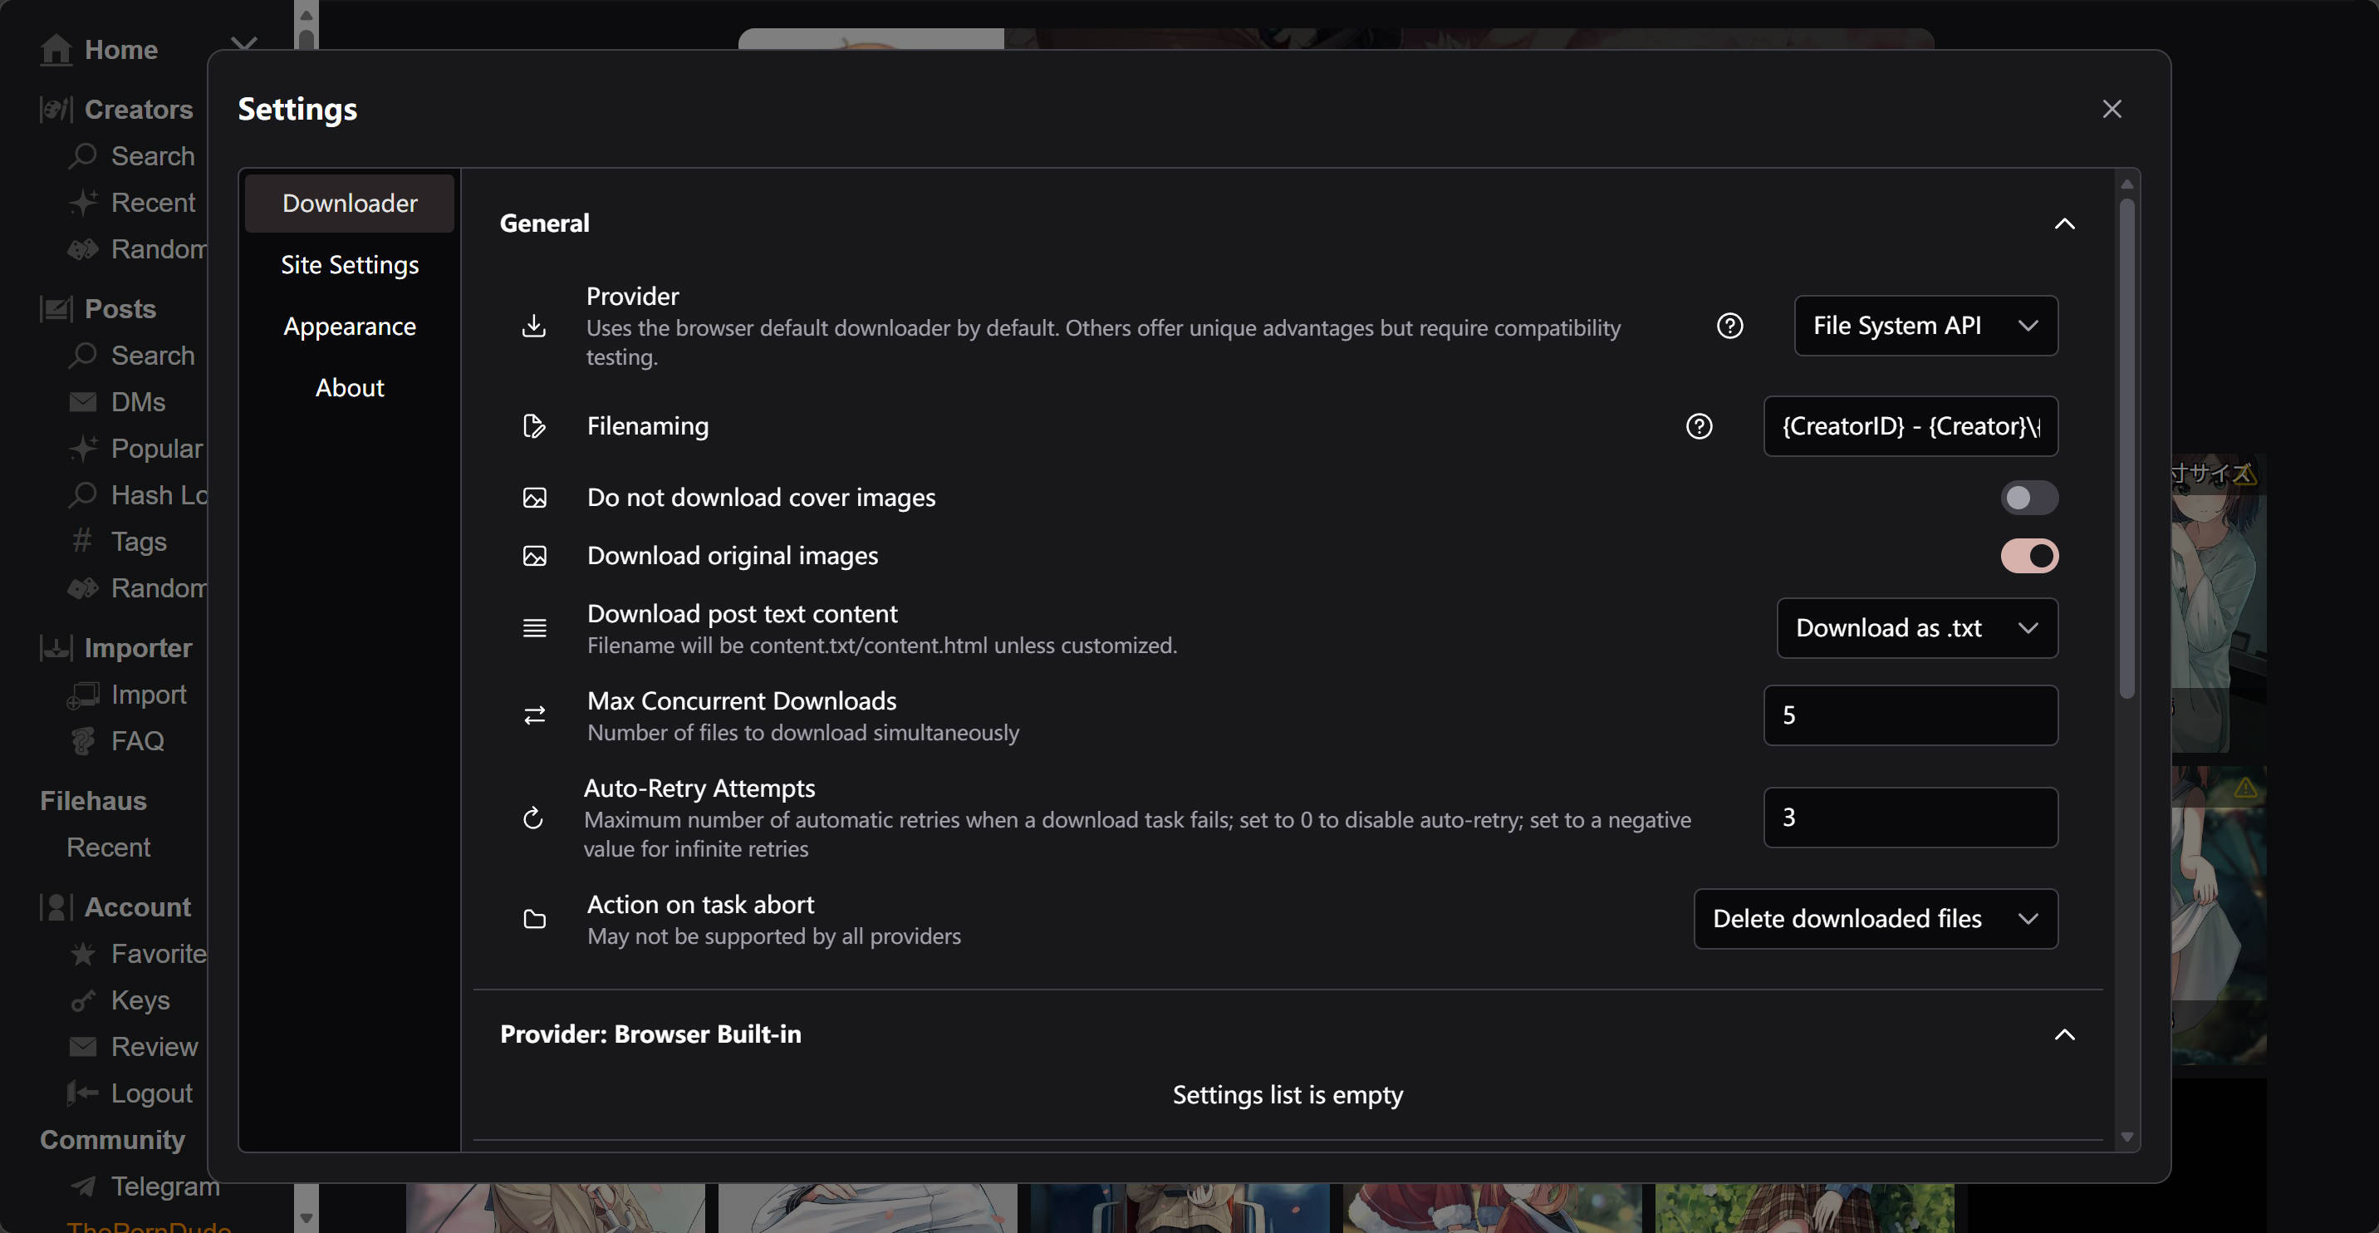The width and height of the screenshot is (2379, 1233).
Task: Enable Do not download cover images
Action: point(2029,498)
